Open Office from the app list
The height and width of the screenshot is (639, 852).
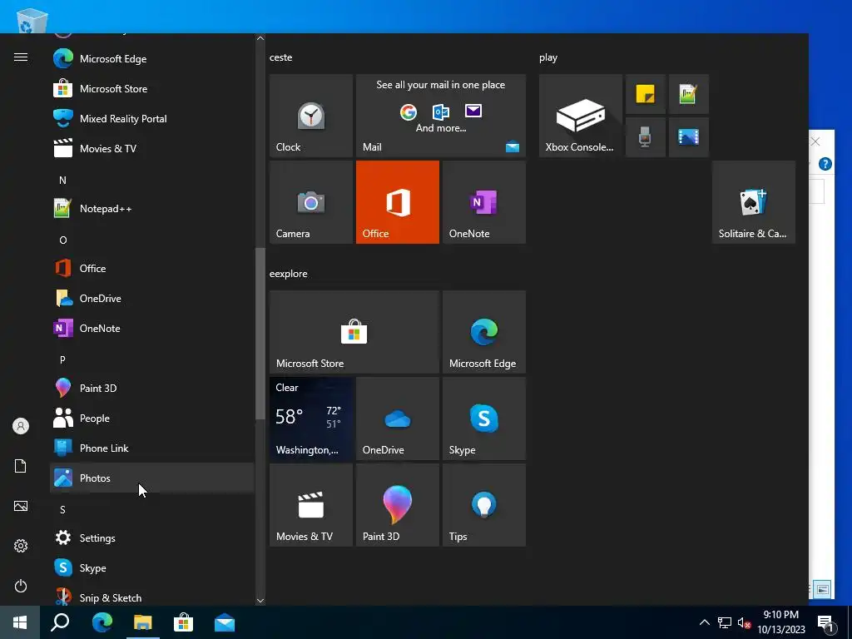pyautogui.click(x=152, y=269)
